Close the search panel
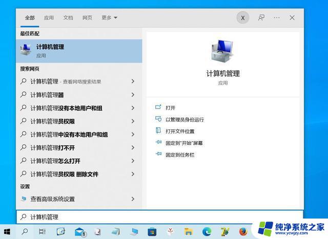 (292, 18)
